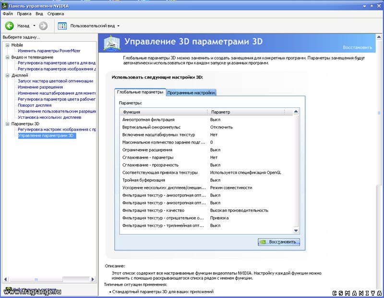Open the Назад history dropdown arrow
This screenshot has height=298, width=384.
point(34,26)
